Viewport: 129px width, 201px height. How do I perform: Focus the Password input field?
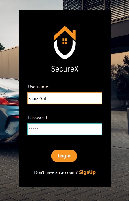point(65,129)
